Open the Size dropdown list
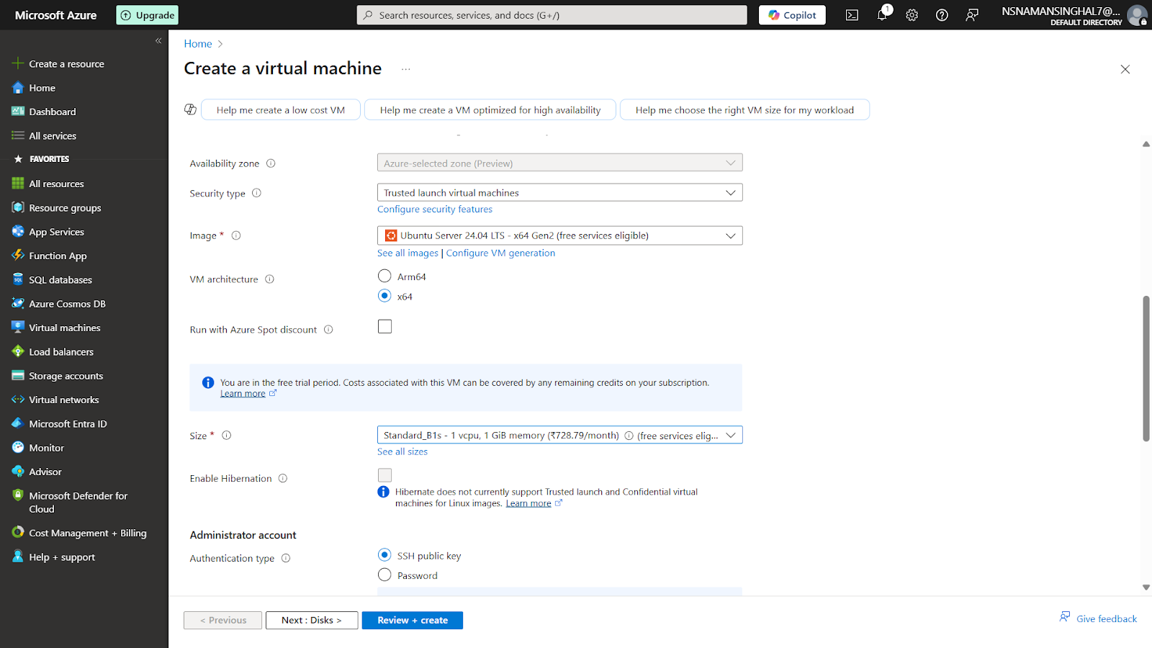This screenshot has width=1152, height=648. click(559, 435)
